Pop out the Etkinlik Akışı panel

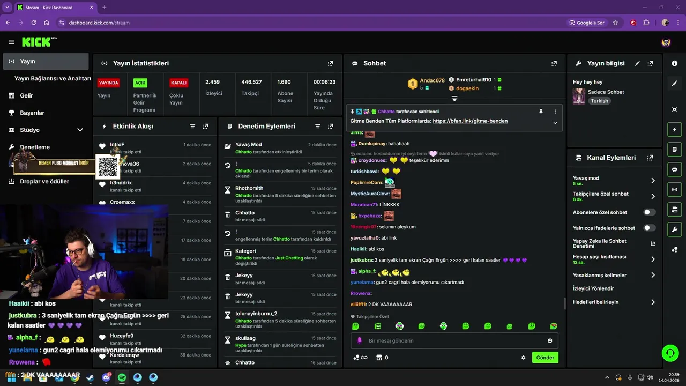205,127
